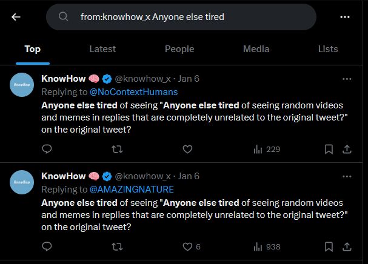The image size is (368, 264).
Task: Reply to the first KnowHow tweet
Action: 47,149
